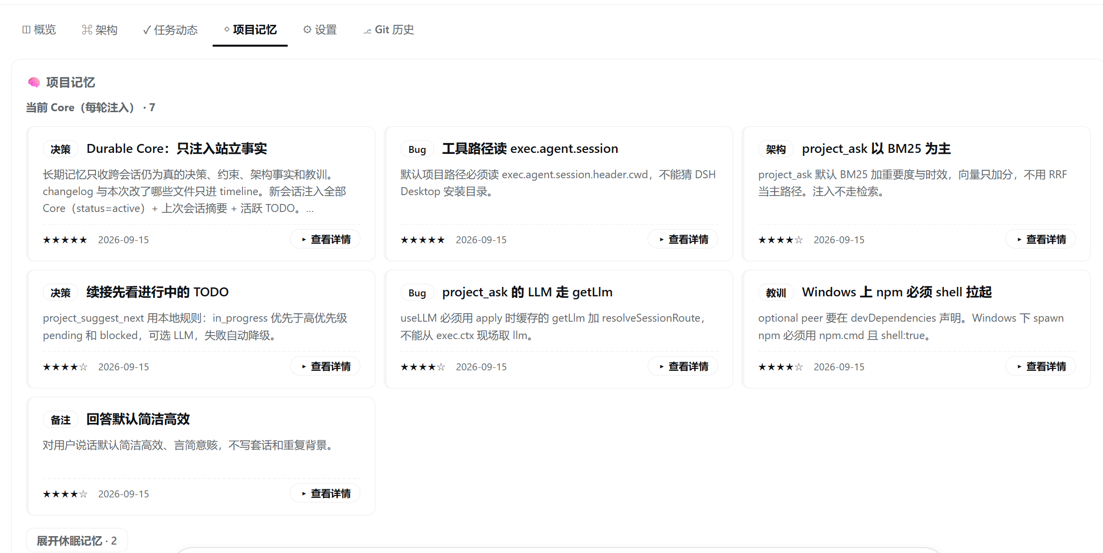Click the 2026-09-15 date on Durable Core card
Screen dimensions: 1103x553
tap(124, 240)
